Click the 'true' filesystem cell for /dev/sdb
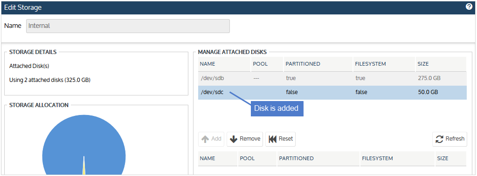The image size is (477, 176). point(360,78)
